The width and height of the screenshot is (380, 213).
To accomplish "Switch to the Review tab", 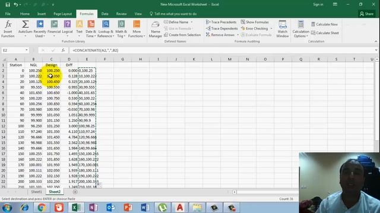I will 121,14.
